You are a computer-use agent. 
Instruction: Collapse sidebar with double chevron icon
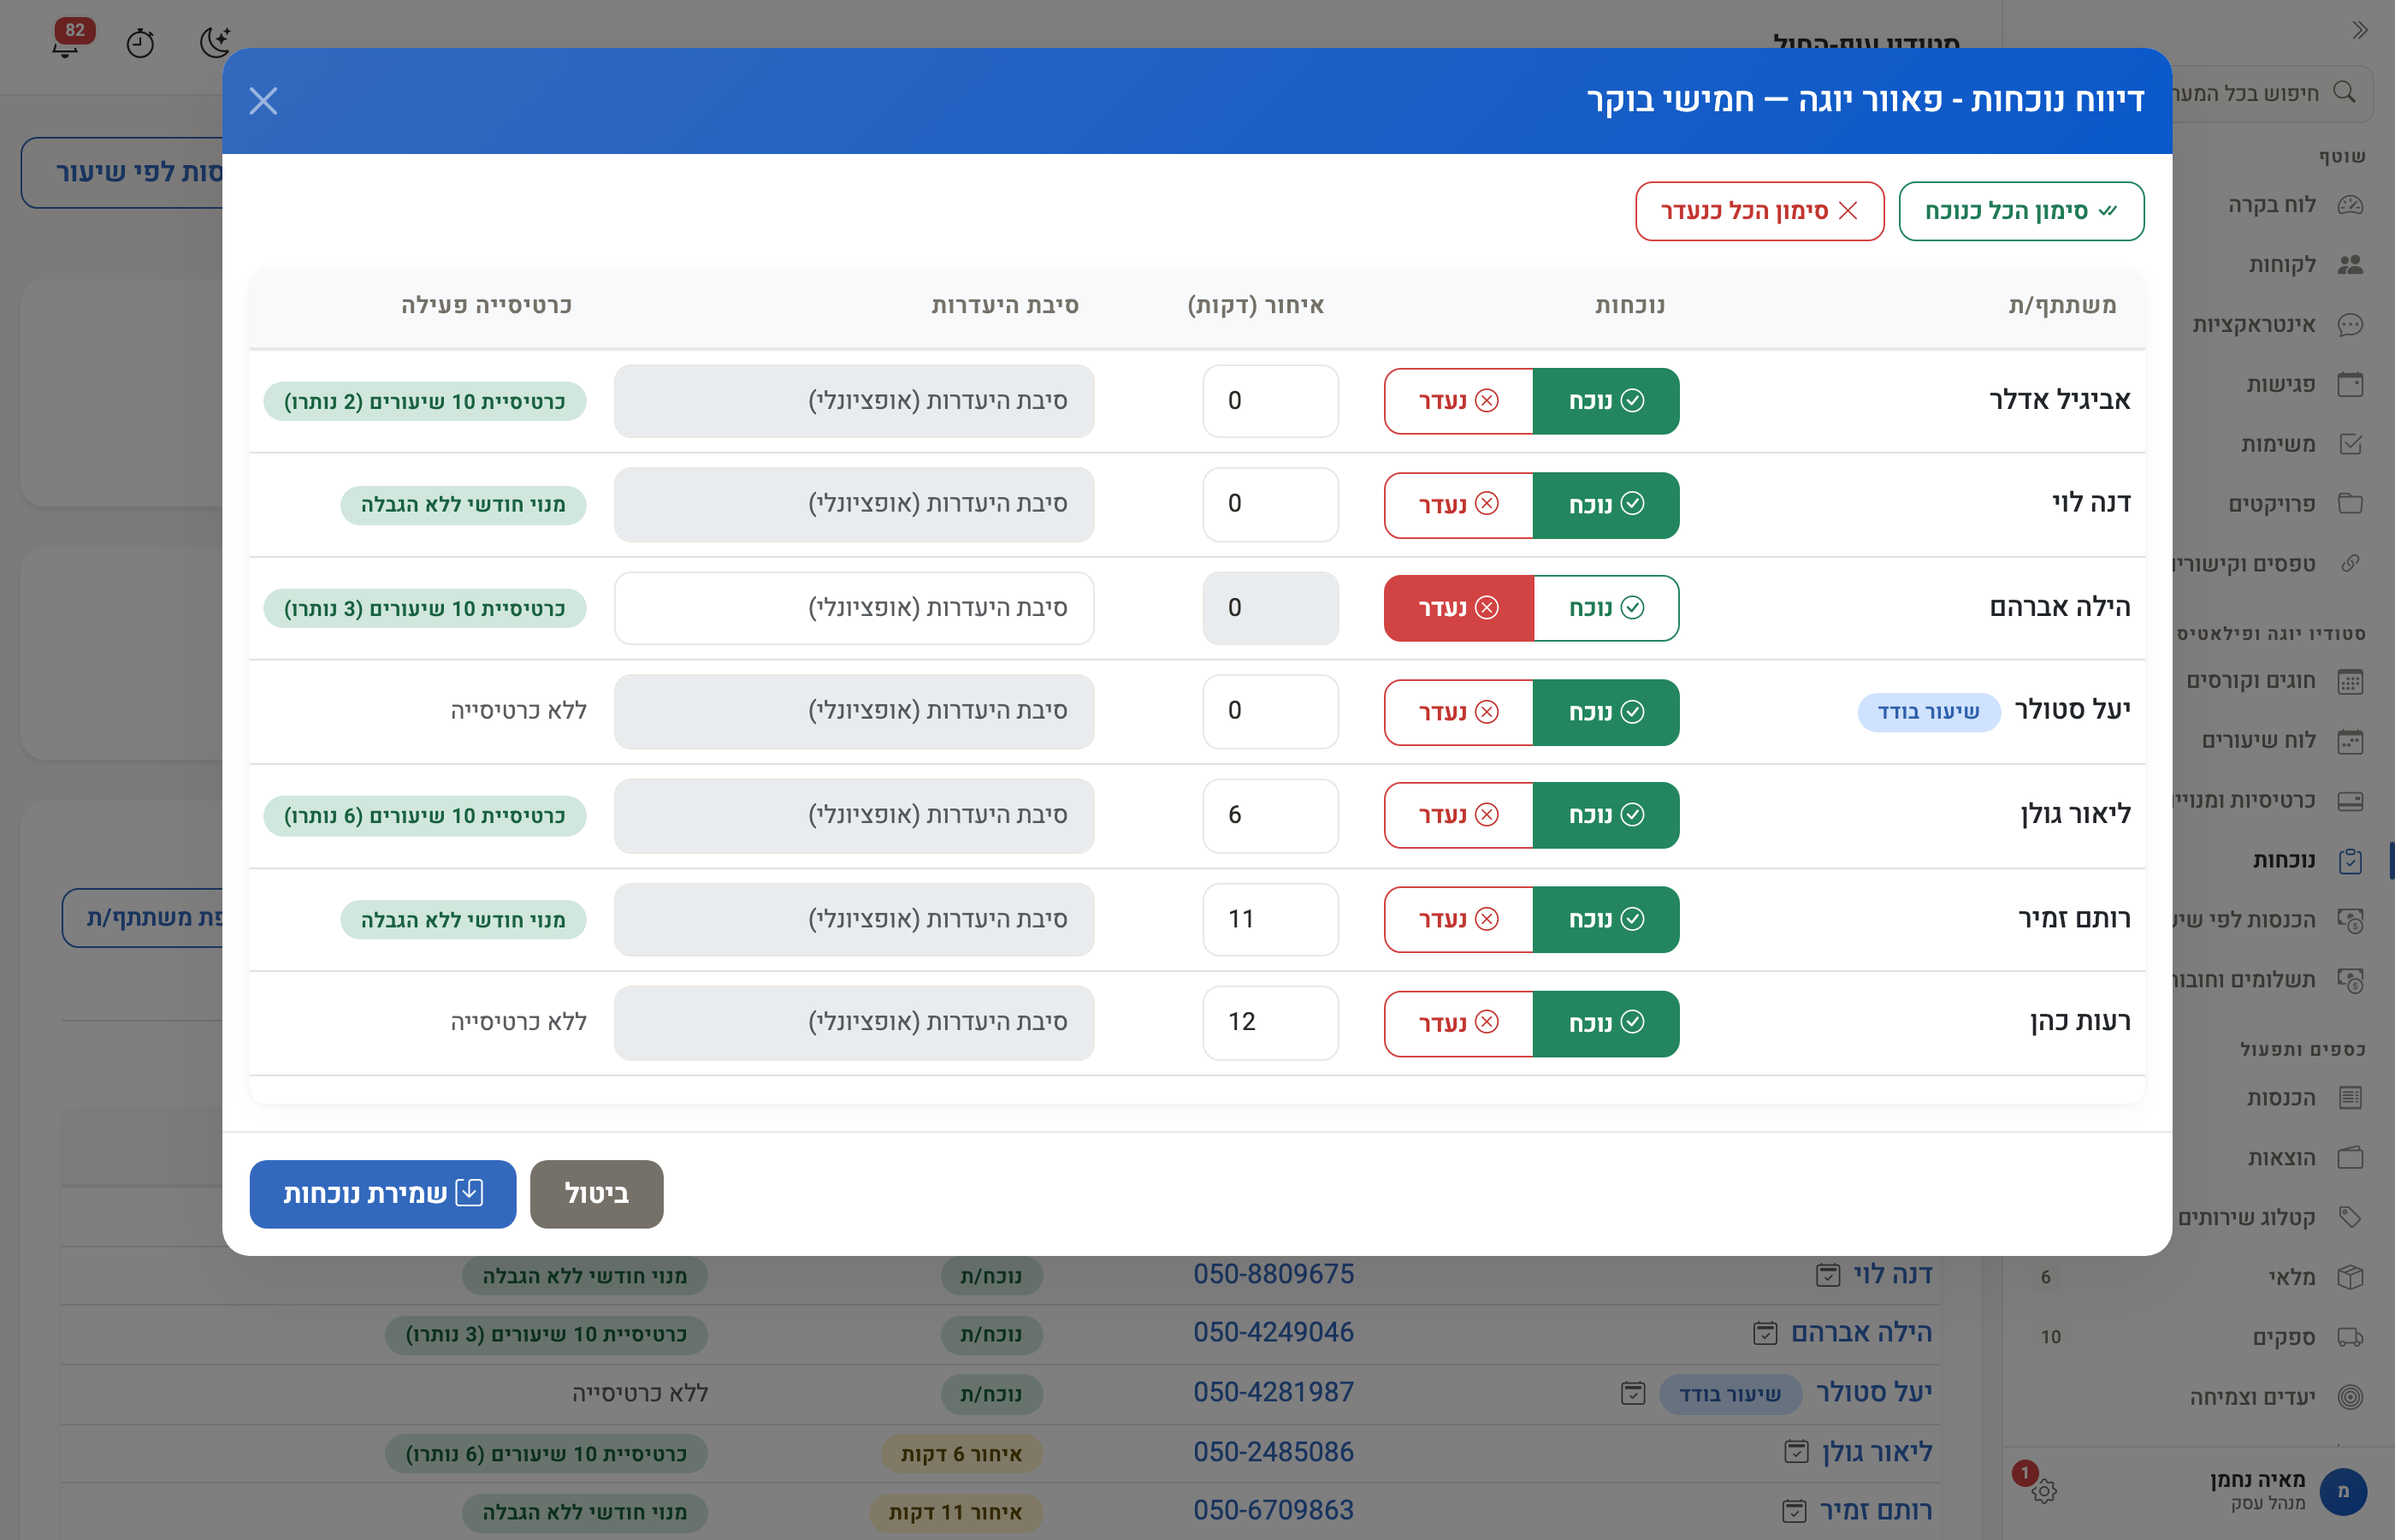point(2360,30)
